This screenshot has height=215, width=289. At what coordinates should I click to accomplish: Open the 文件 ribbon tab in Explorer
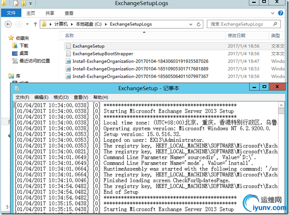pos(11,13)
